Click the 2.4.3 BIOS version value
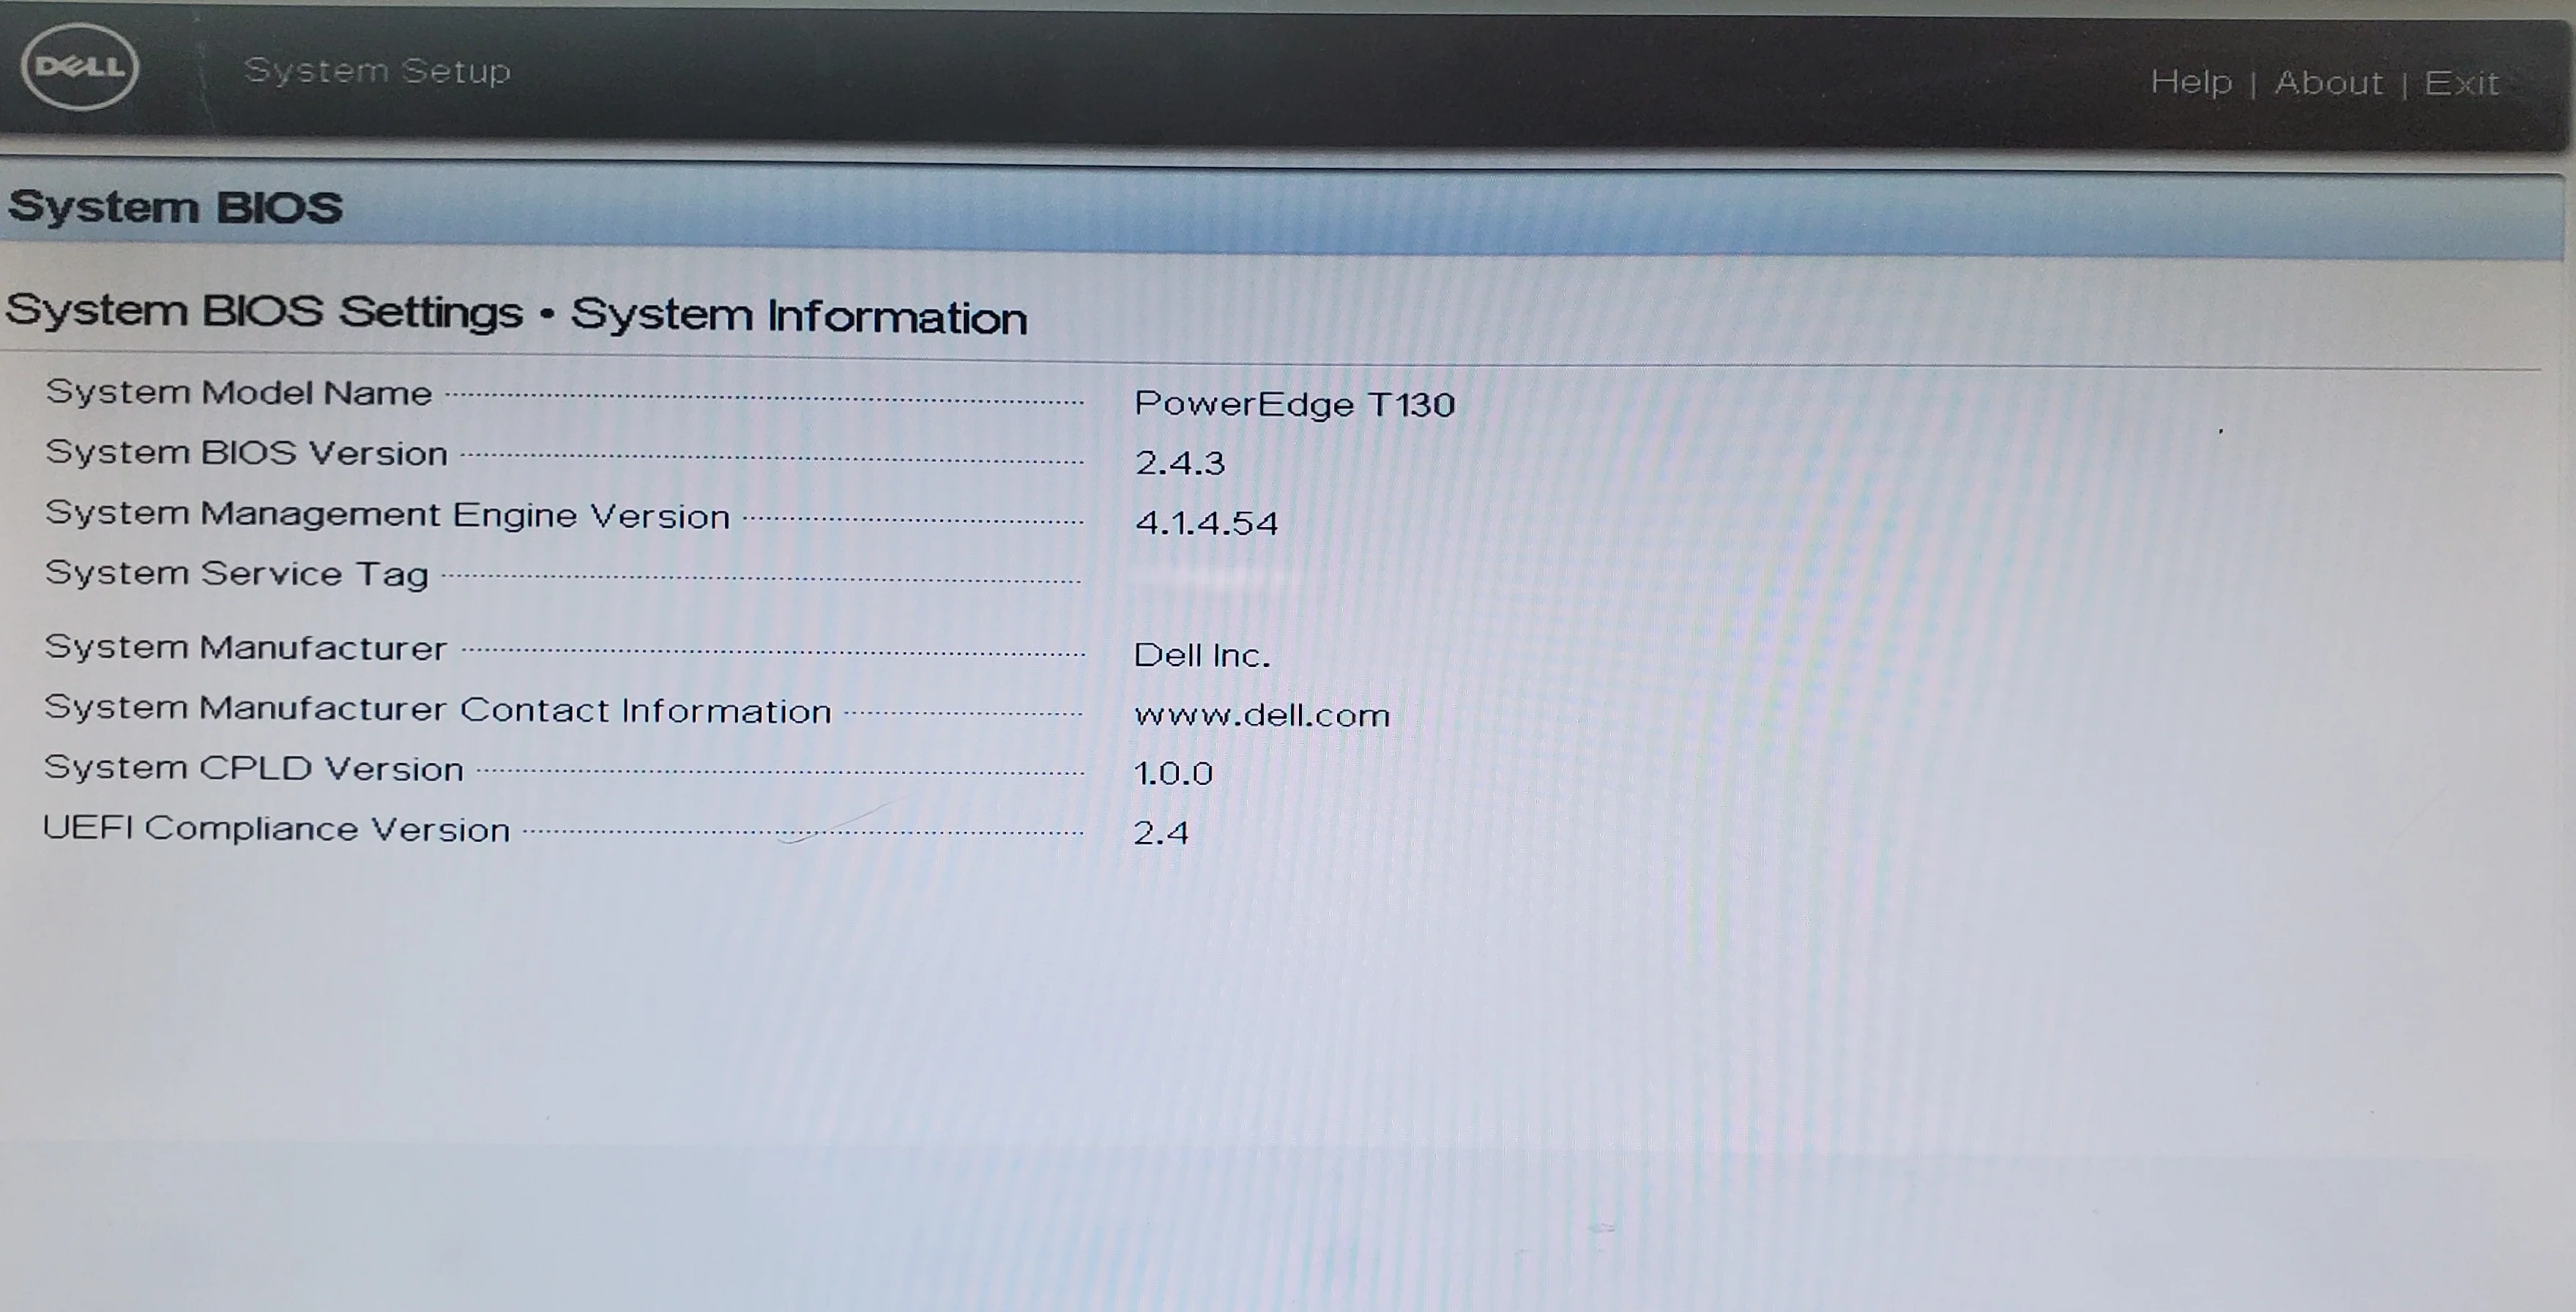Viewport: 2576px width, 1312px height. [1180, 463]
